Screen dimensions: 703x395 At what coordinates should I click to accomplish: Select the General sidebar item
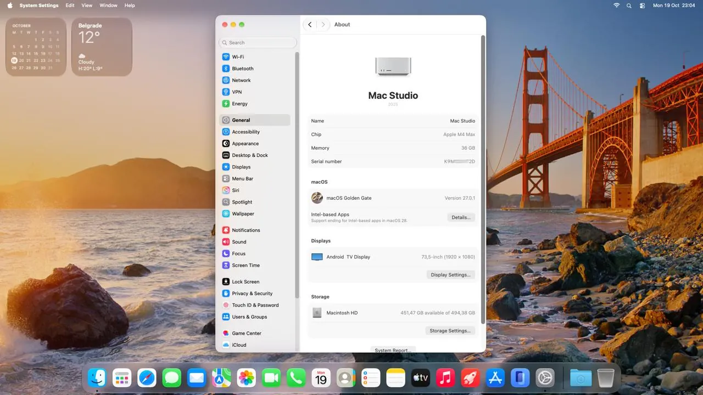255,120
